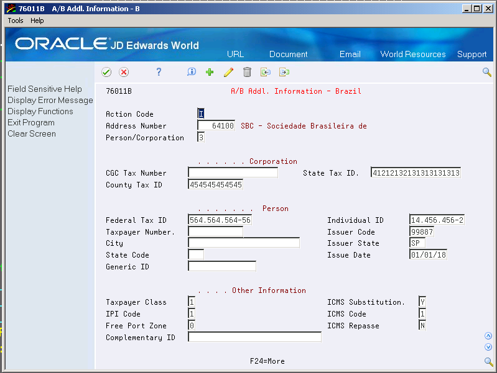Click the trash can Delete icon

(x=247, y=72)
